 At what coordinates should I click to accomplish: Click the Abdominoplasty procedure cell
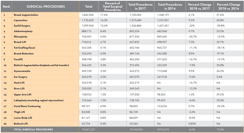point(23,31)
